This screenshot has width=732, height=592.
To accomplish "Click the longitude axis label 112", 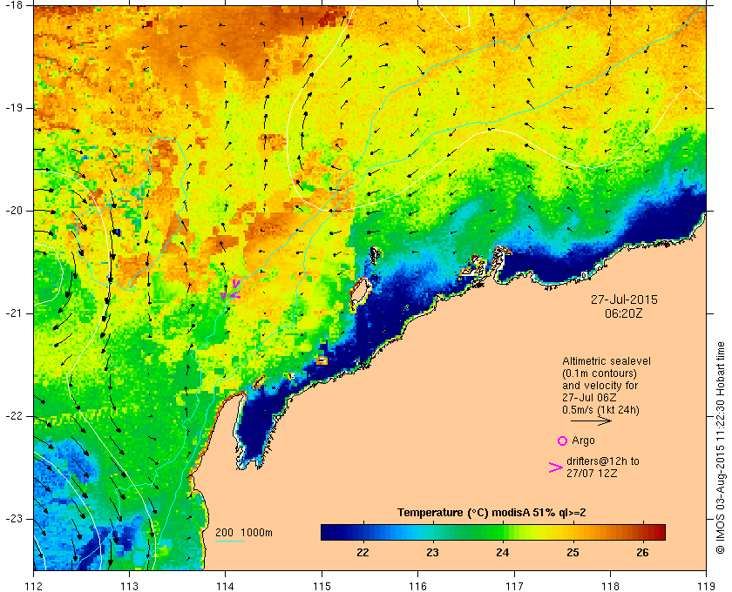I will [x=34, y=585].
